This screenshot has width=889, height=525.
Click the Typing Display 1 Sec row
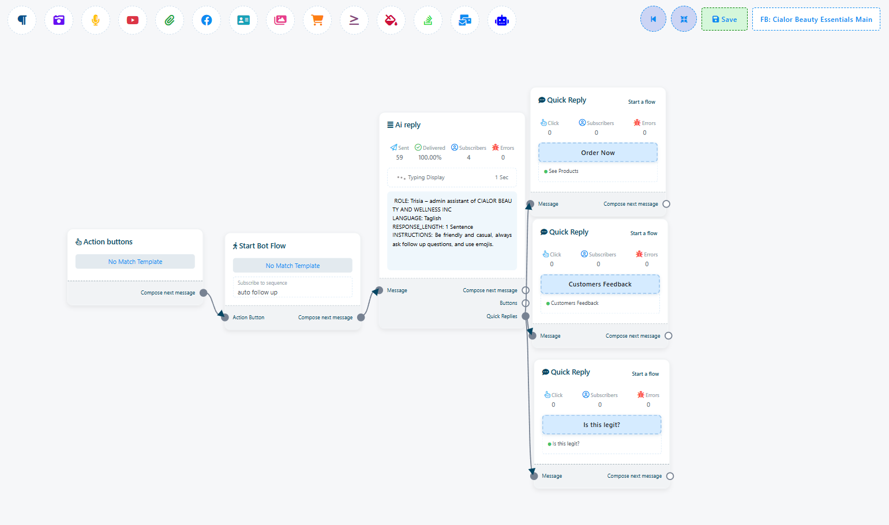click(x=452, y=177)
